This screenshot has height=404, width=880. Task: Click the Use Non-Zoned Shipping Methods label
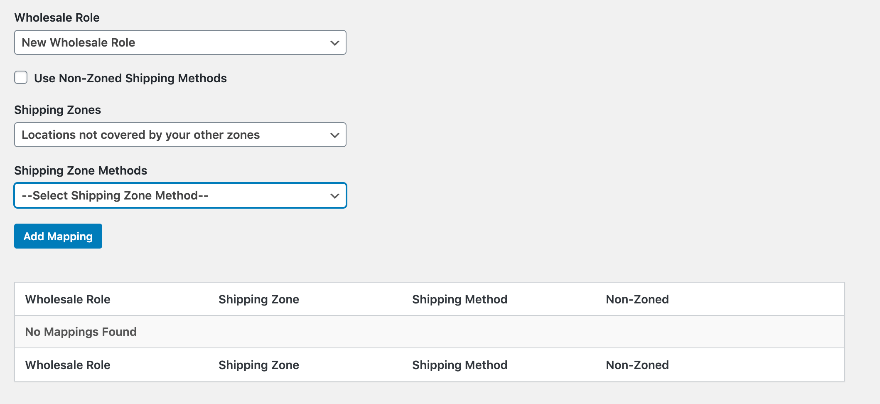pyautogui.click(x=130, y=78)
